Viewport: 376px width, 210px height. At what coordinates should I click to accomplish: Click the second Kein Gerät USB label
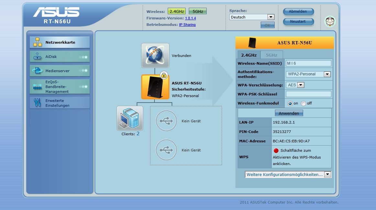[191, 150]
